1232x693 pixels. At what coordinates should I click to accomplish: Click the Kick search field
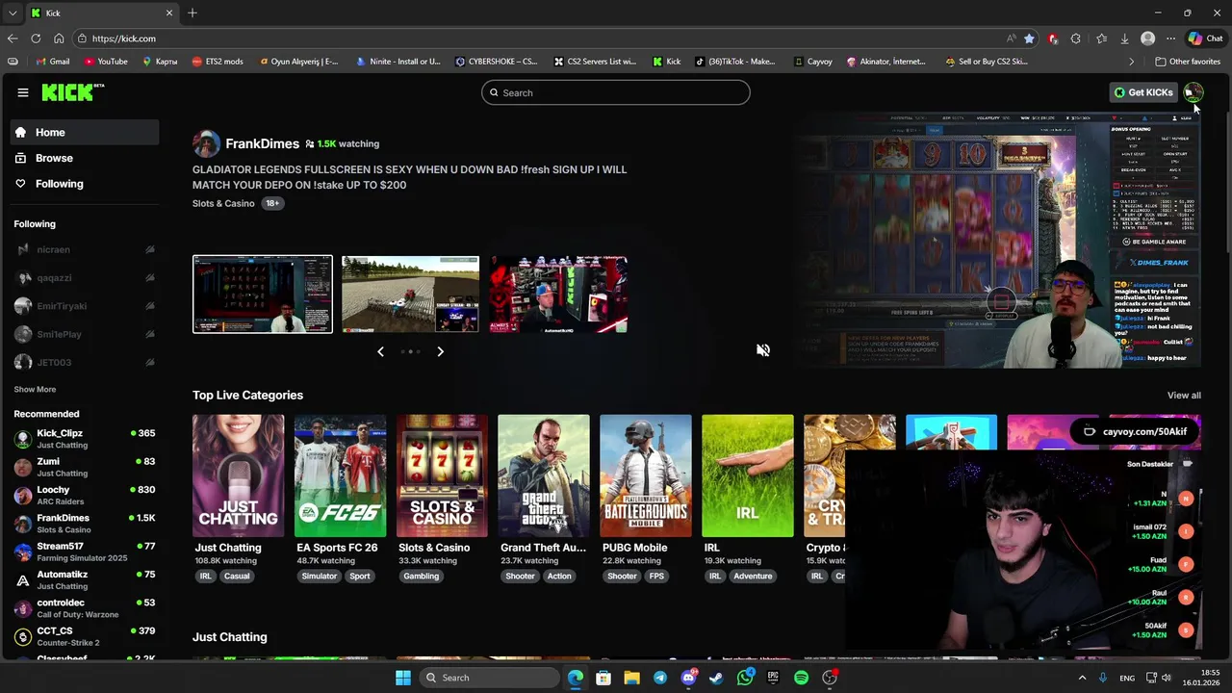[x=616, y=92]
